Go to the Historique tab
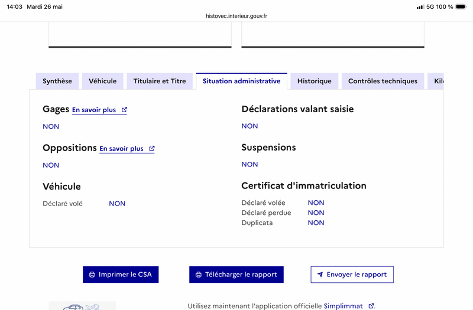473x310 pixels. [315, 81]
